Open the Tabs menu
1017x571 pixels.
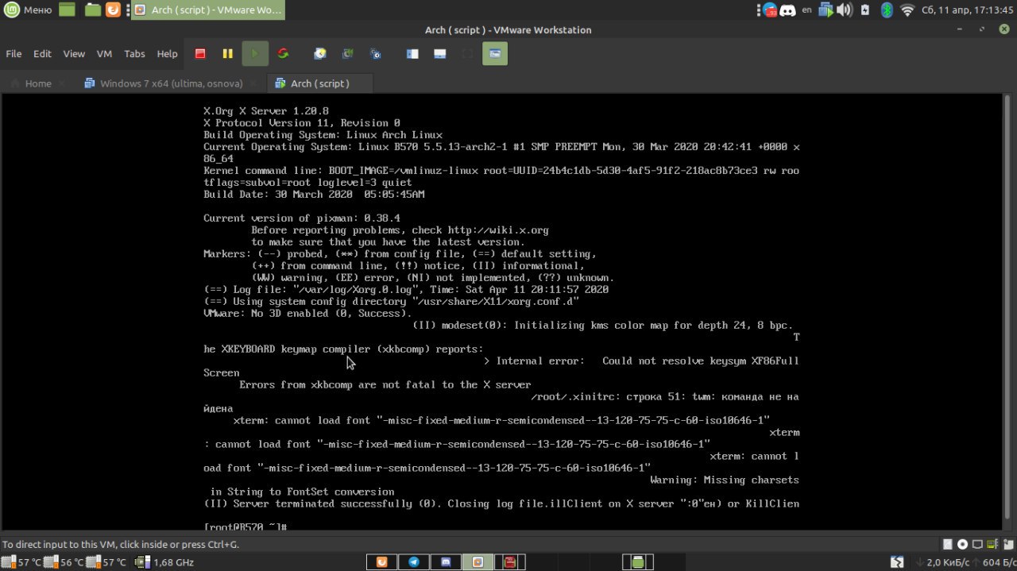point(134,54)
